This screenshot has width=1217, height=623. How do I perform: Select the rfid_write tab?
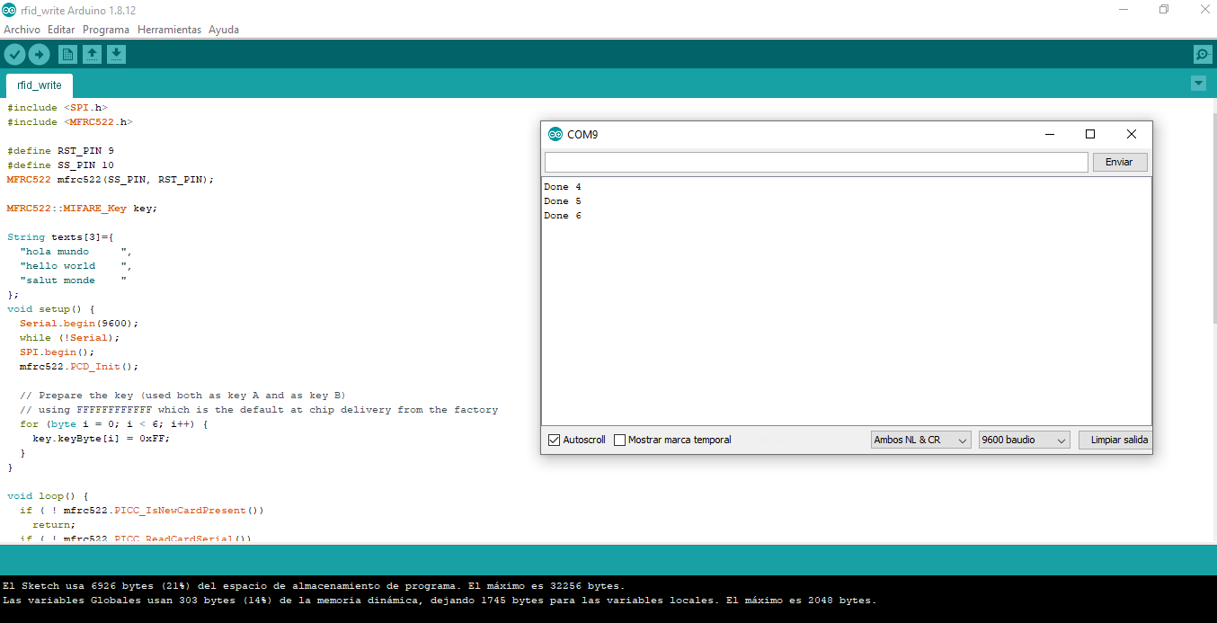point(40,85)
